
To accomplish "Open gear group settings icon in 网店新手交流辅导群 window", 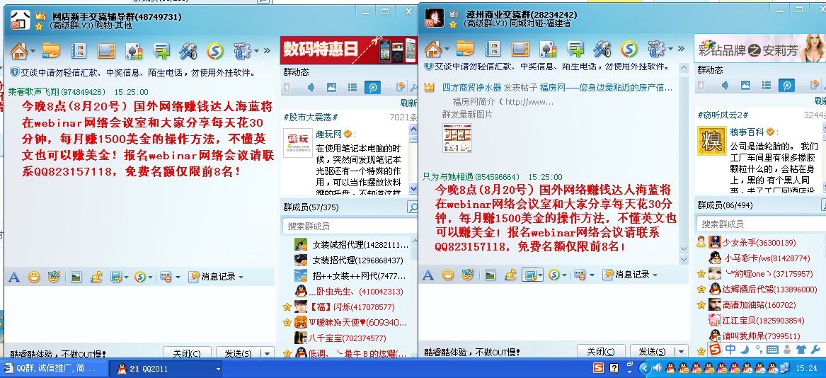I will coord(243,50).
